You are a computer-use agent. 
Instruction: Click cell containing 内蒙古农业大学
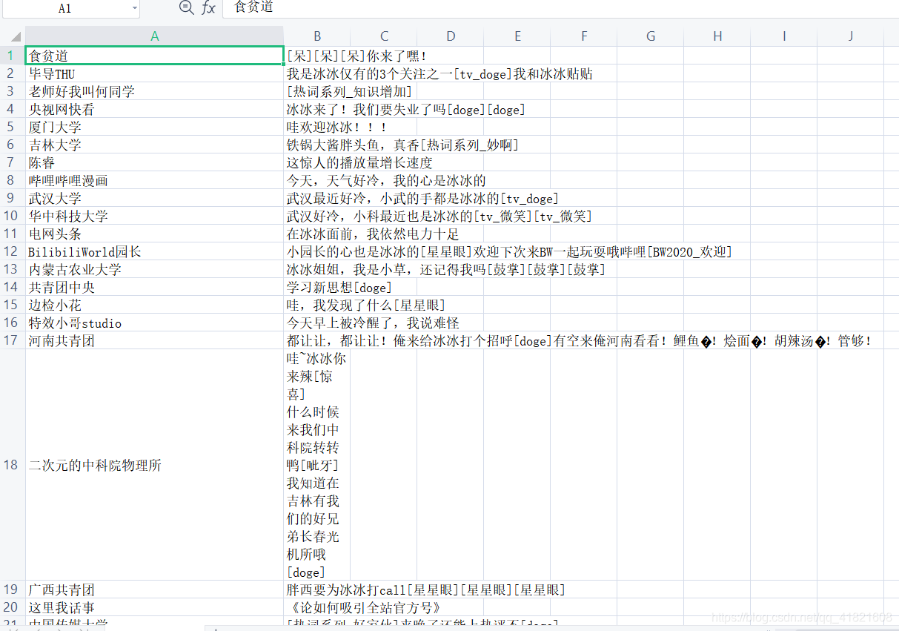tap(155, 269)
